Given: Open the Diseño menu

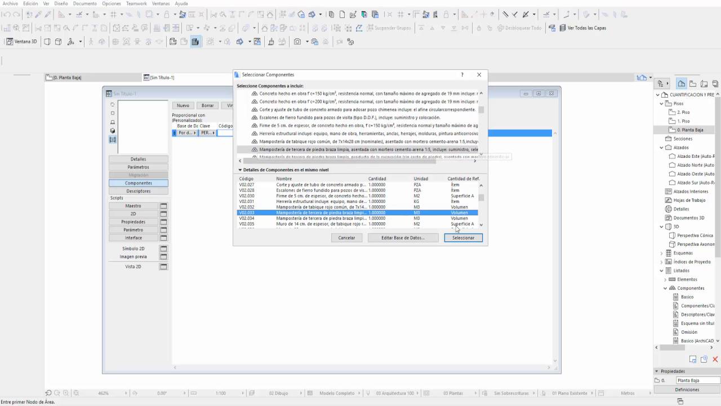Looking at the screenshot, I should [61, 3].
